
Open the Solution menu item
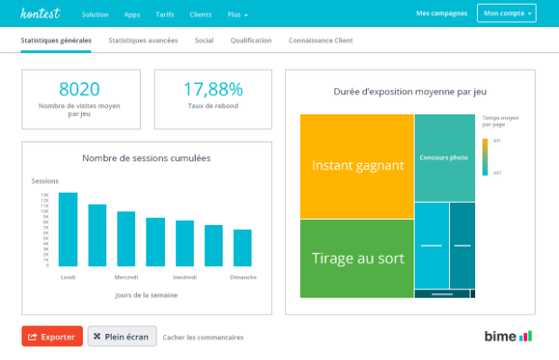95,15
